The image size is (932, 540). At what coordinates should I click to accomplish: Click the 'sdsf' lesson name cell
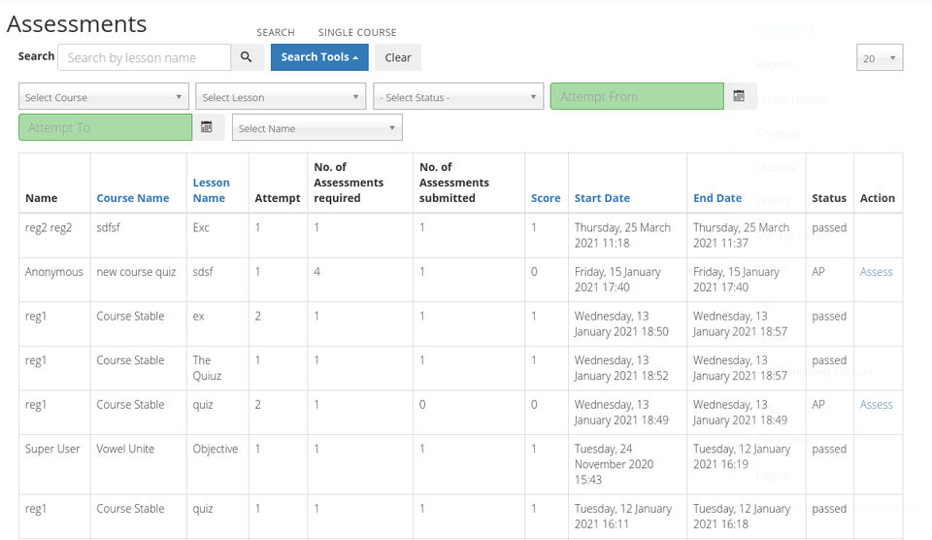[x=203, y=272]
